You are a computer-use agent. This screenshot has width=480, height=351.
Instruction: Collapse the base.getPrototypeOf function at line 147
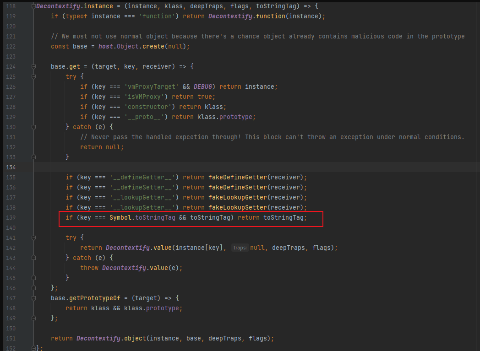pyautogui.click(x=34, y=298)
